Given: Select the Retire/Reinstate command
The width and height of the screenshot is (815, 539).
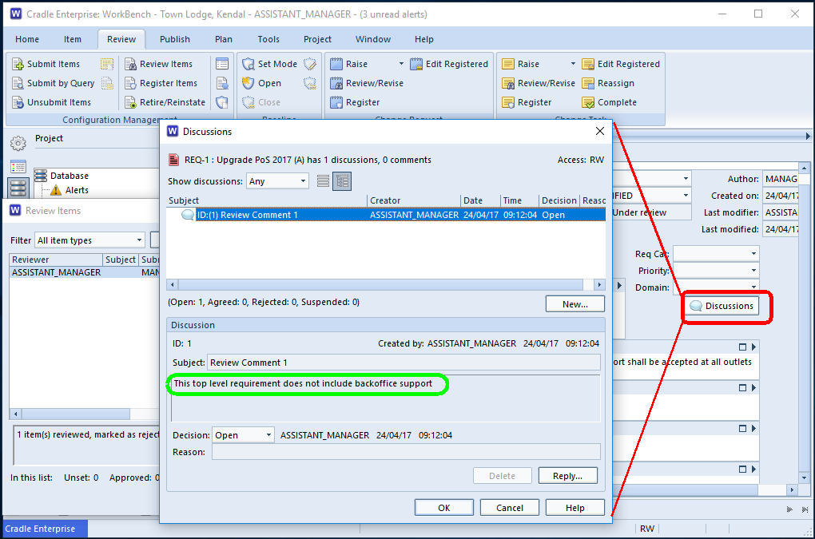Looking at the screenshot, I should [165, 102].
